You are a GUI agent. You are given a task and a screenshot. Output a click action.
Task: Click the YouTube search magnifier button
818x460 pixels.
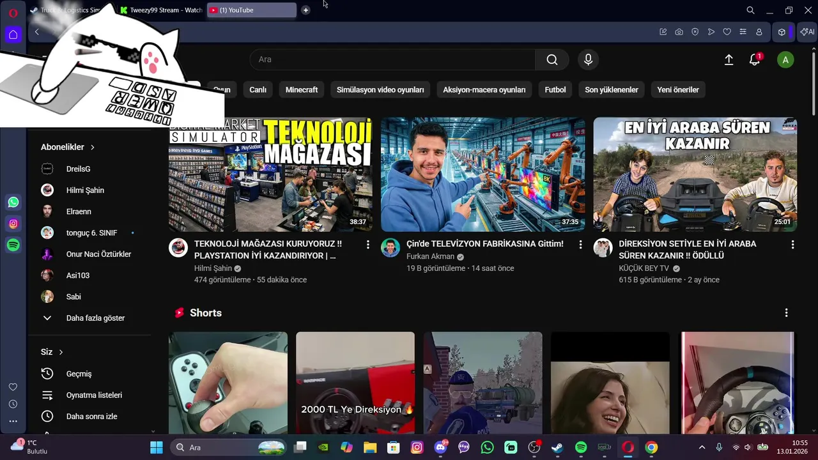pyautogui.click(x=552, y=59)
